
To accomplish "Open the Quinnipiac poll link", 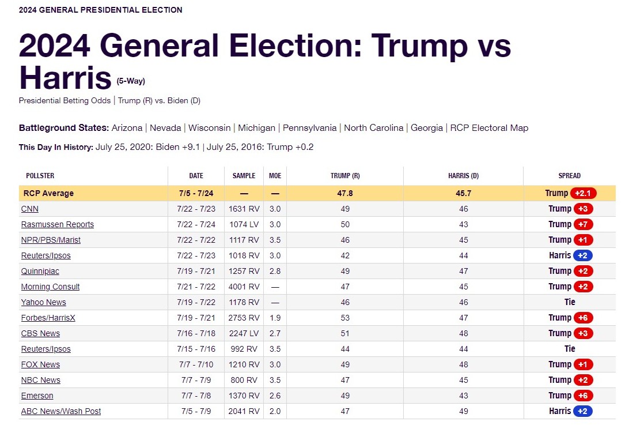I will [x=40, y=271].
